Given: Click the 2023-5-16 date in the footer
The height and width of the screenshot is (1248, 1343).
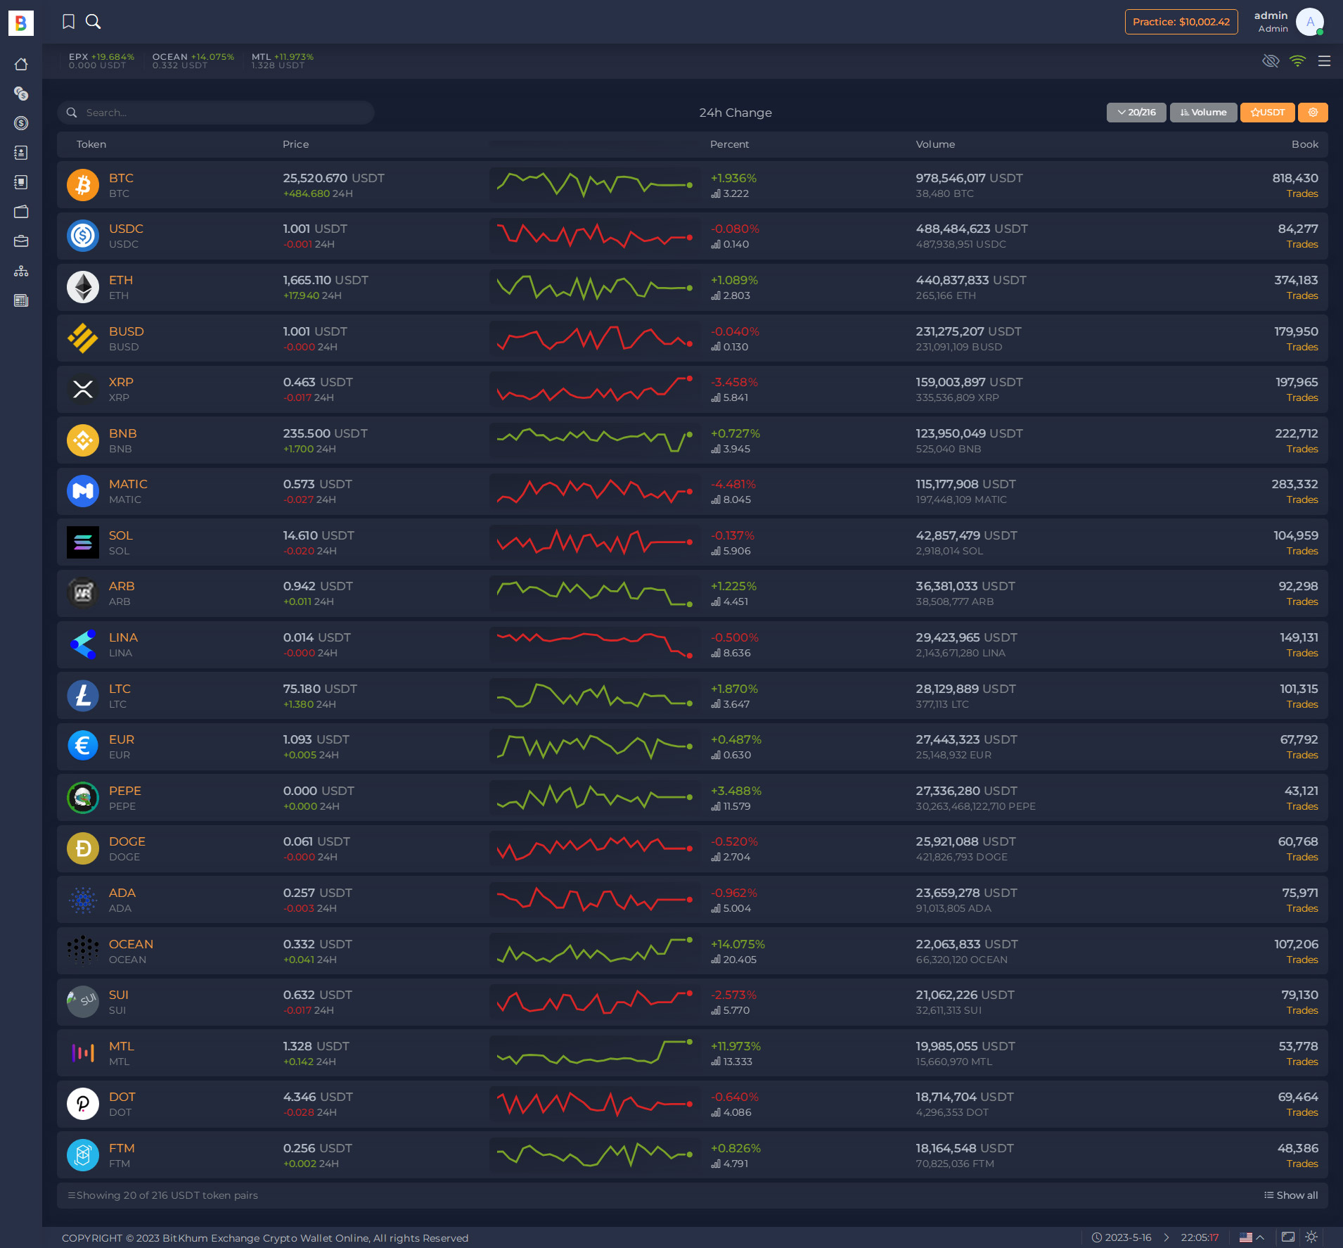Looking at the screenshot, I should [x=1128, y=1237].
